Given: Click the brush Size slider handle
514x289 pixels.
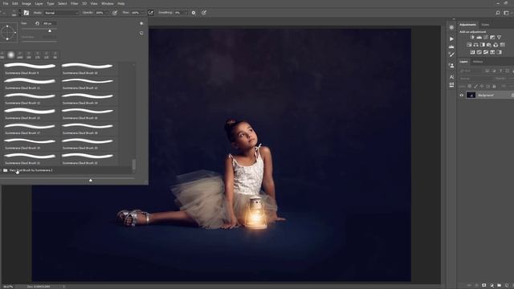Looking at the screenshot, I should pyautogui.click(x=50, y=31).
